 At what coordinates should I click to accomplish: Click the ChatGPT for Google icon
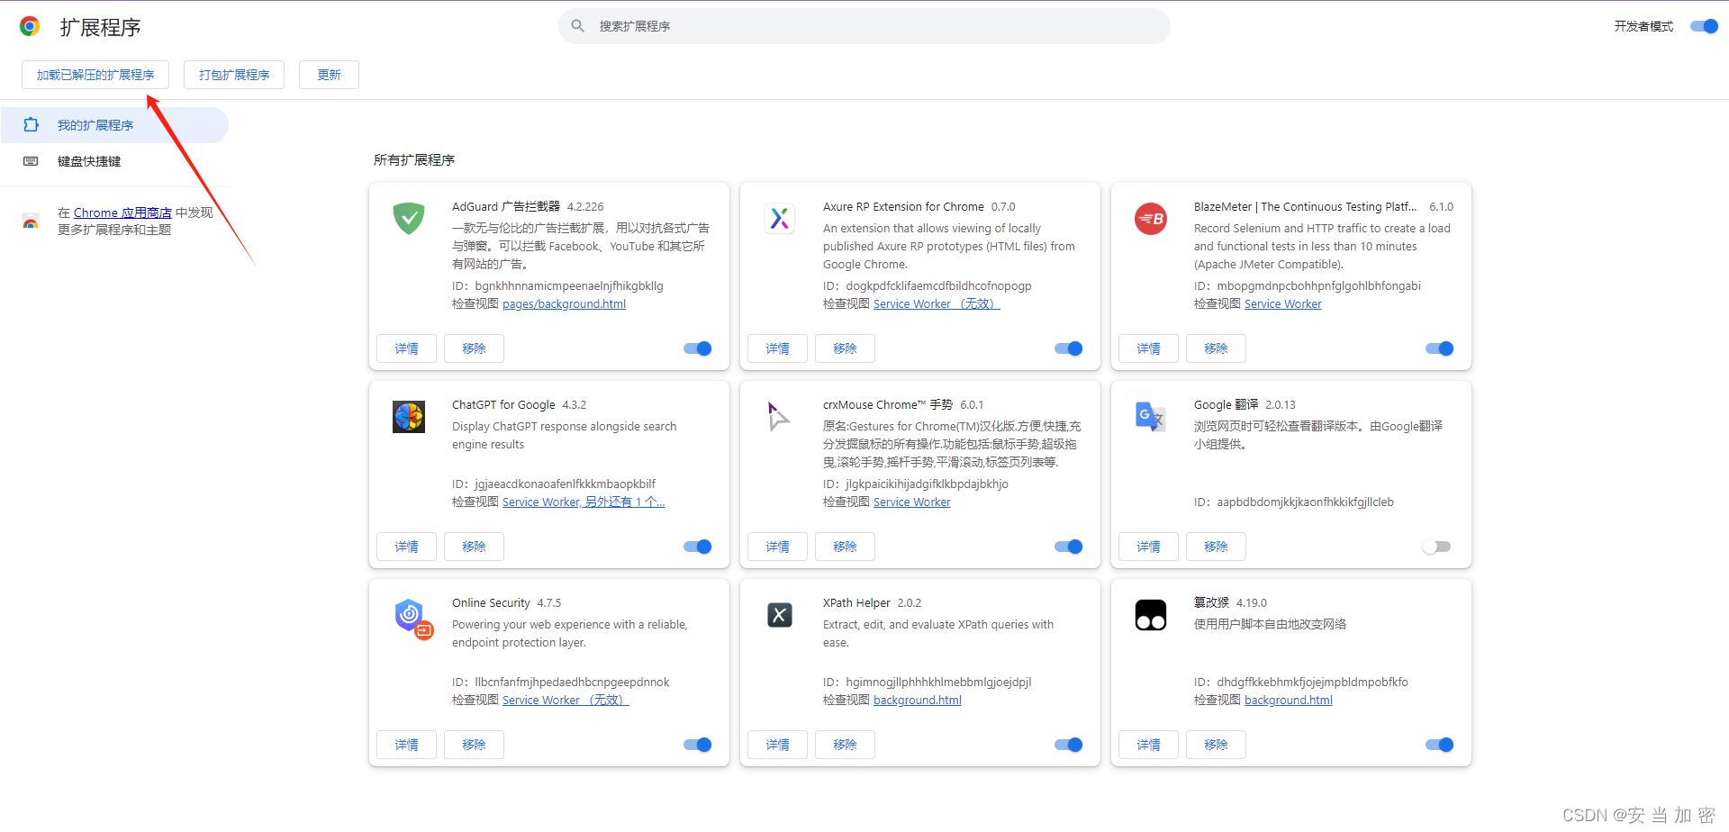click(409, 416)
